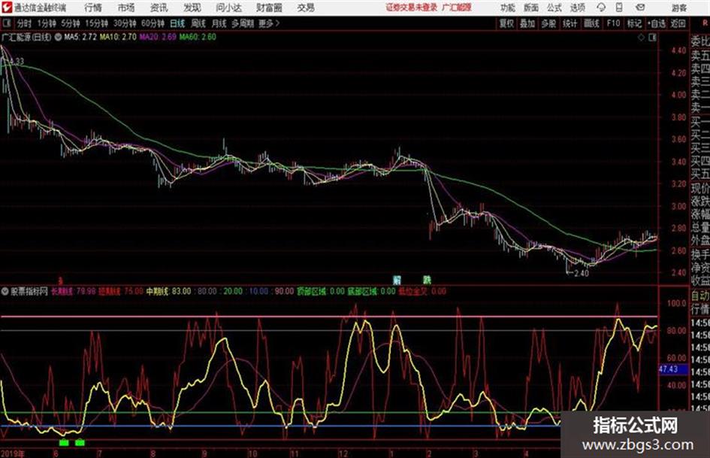Click the cyan 解 event marker
710x458 pixels.
(397, 280)
